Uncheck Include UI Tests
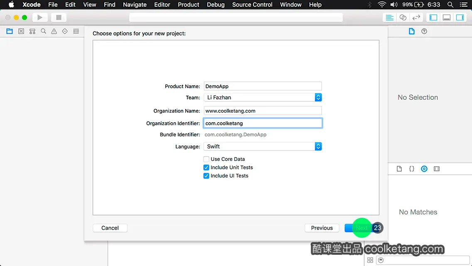 pos(206,176)
